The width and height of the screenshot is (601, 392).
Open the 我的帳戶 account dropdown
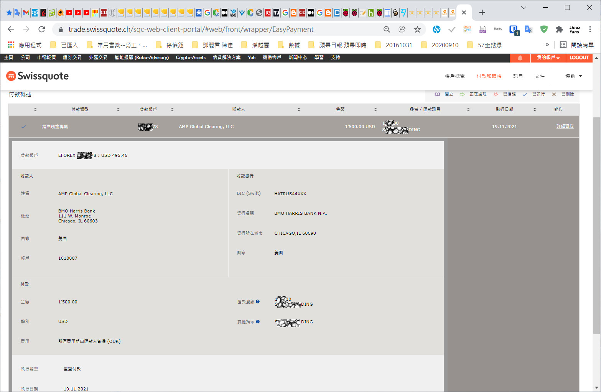(548, 58)
